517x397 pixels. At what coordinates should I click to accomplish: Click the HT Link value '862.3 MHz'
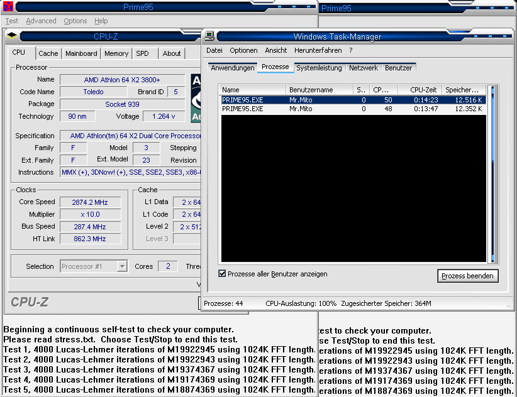(x=90, y=239)
